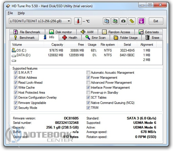
Task: Switch to the Error Scan tab
Action: point(95,38)
